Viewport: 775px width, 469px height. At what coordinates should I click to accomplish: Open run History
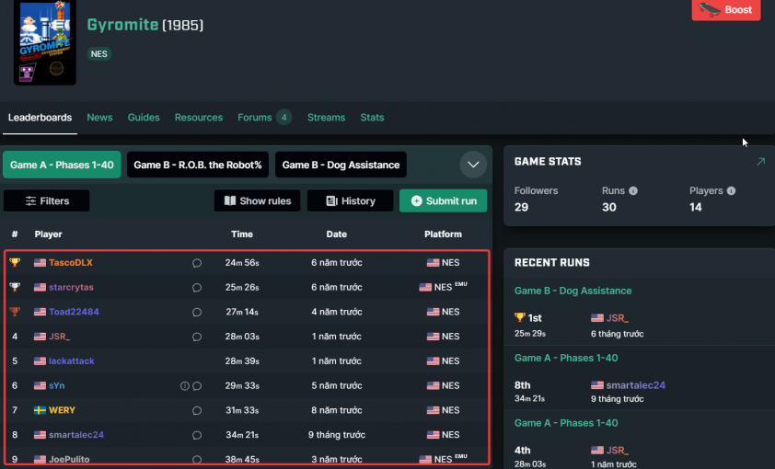(350, 200)
